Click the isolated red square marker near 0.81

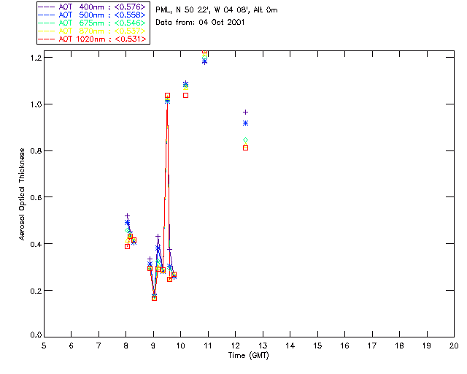point(245,148)
